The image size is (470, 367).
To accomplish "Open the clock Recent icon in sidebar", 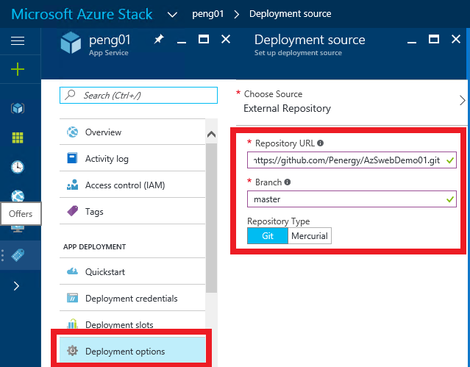I will point(18,167).
